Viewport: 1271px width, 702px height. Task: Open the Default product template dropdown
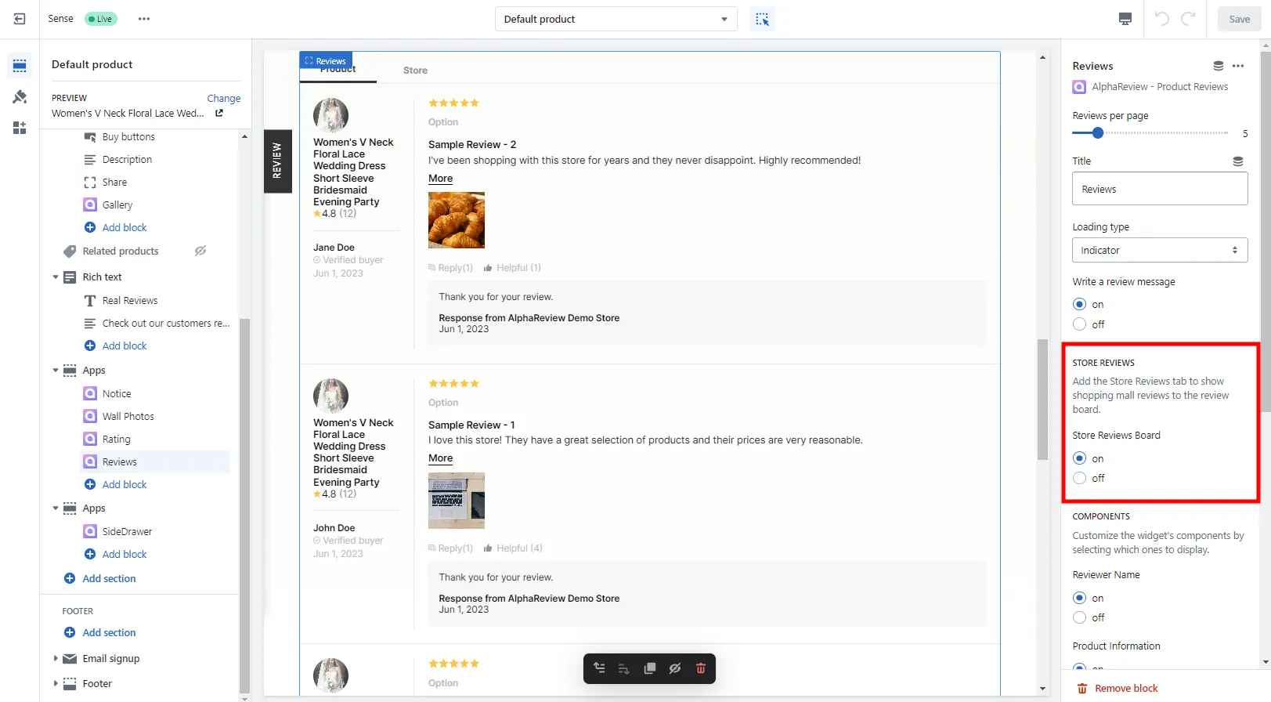[616, 19]
